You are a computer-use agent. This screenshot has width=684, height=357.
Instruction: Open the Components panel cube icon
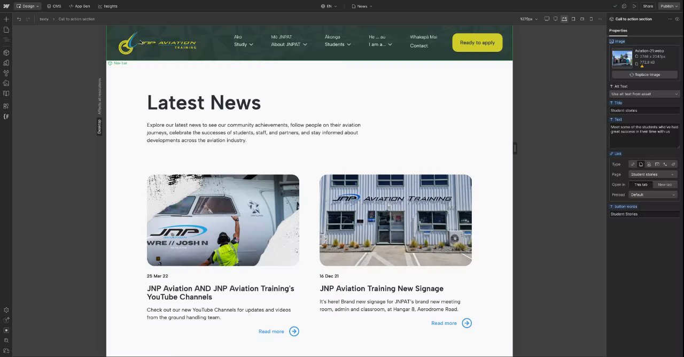click(x=6, y=52)
